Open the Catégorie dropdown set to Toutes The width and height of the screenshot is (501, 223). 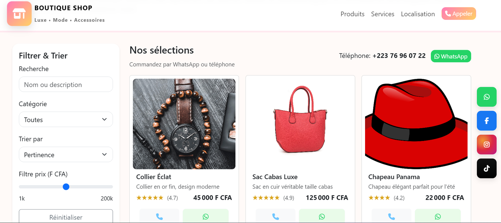coord(66,119)
